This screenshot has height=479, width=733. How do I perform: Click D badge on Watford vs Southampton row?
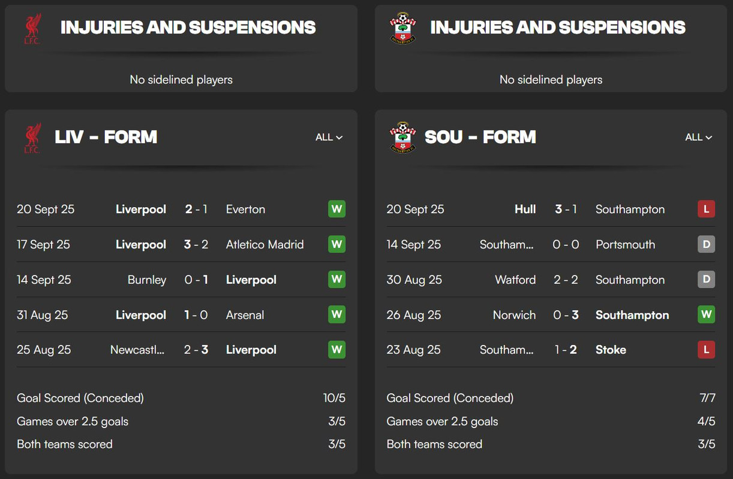coord(706,280)
